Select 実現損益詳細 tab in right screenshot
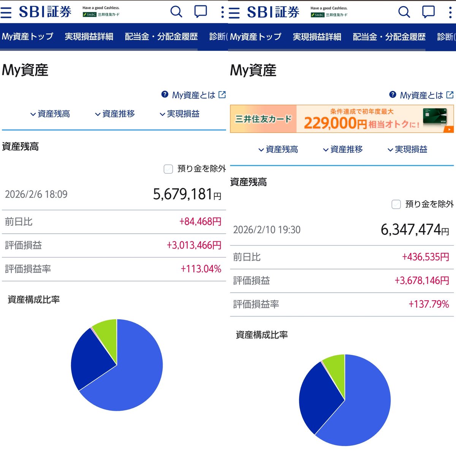The height and width of the screenshot is (456, 456). coord(317,36)
